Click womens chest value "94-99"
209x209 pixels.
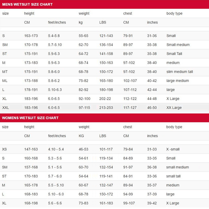point(128,194)
